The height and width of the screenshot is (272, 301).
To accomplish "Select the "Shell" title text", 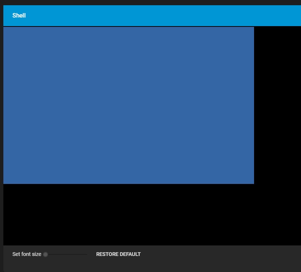I will click(19, 15).
